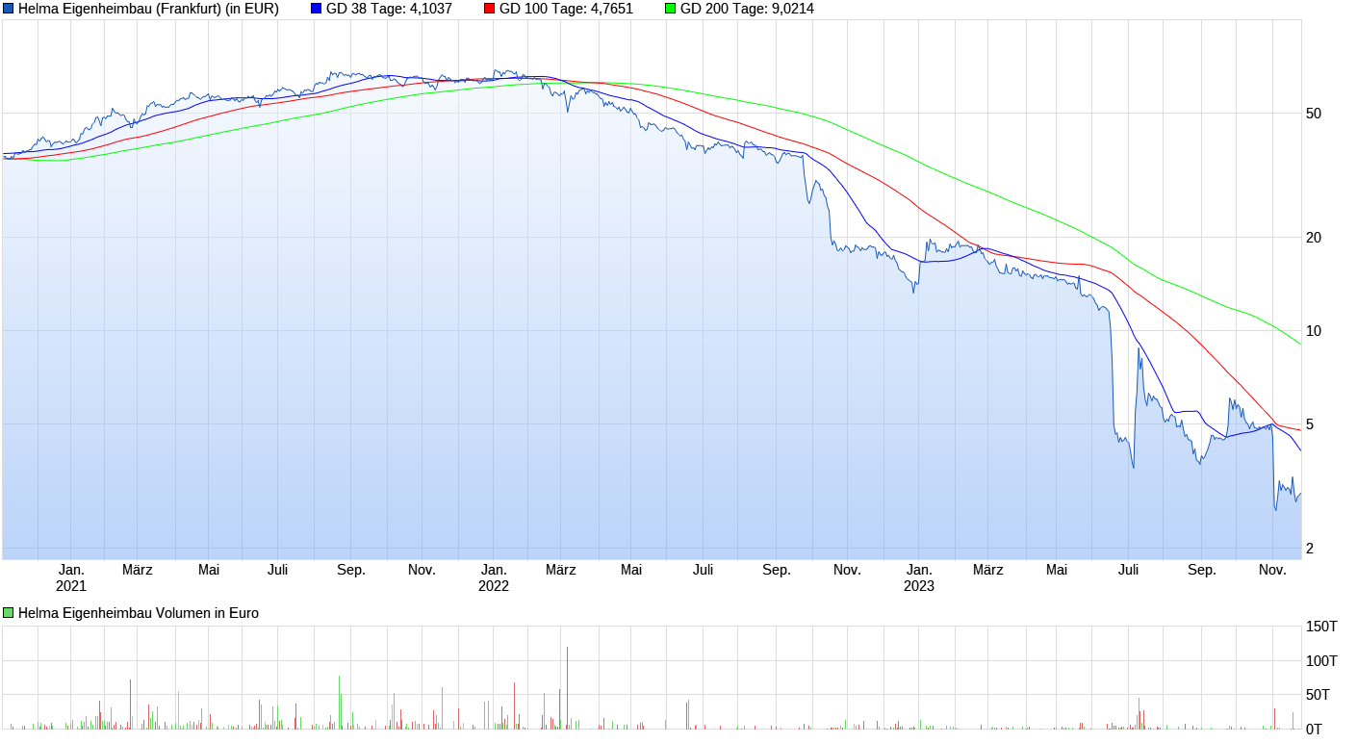
Task: Click the '100T' volume axis label
Action: pos(1321,660)
